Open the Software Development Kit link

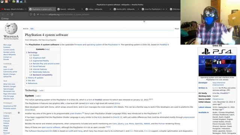click(40, 131)
